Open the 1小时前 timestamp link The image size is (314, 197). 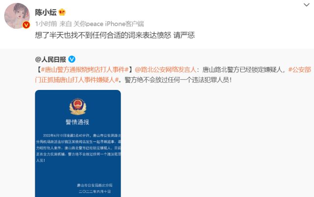click(46, 24)
